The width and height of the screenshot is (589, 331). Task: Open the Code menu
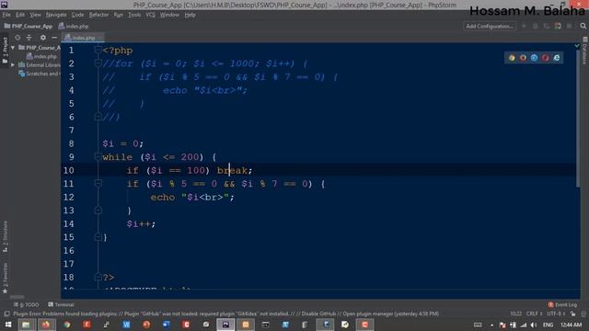[77, 15]
